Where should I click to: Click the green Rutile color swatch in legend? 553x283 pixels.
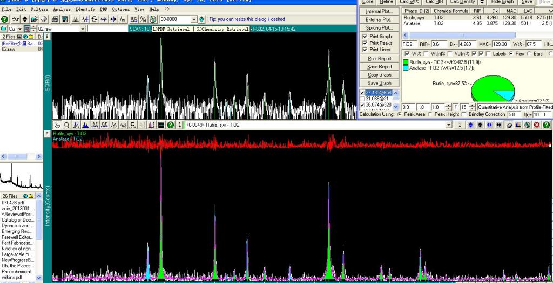[x=406, y=62]
